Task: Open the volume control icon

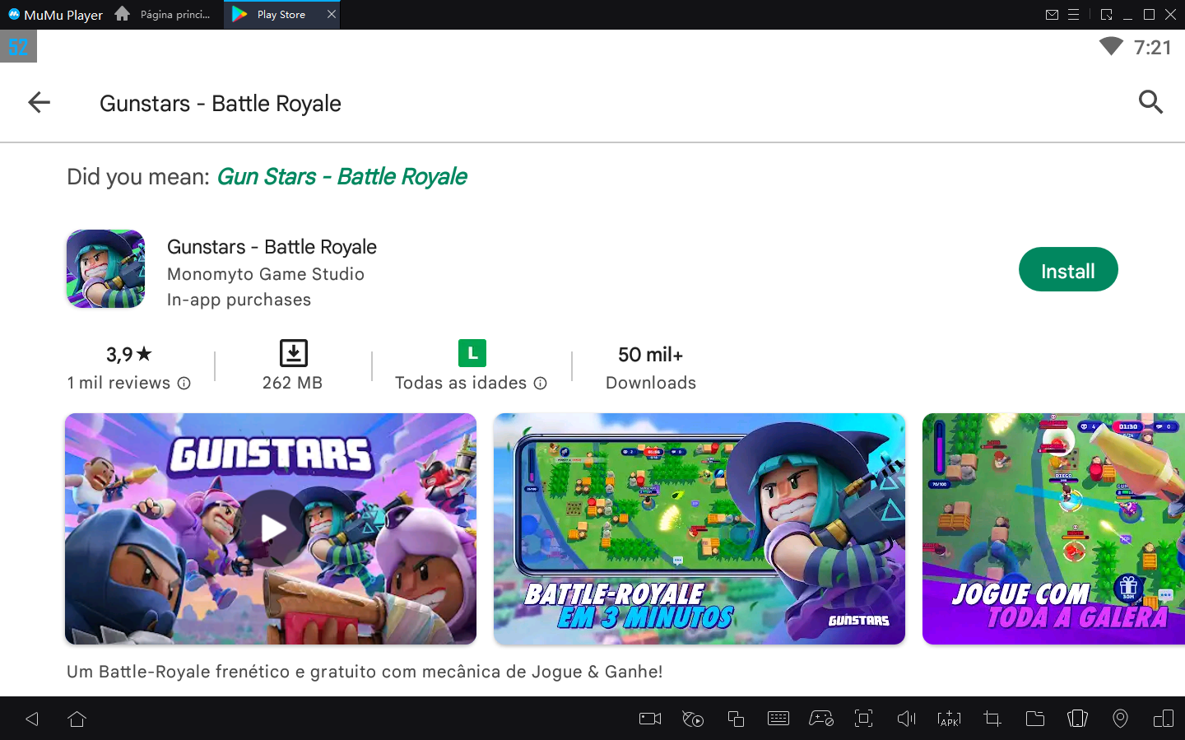Action: coord(906,719)
